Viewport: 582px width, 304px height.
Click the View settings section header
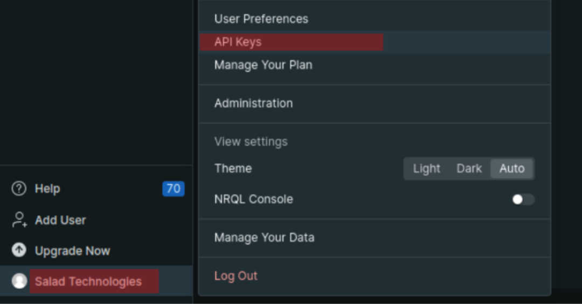(251, 142)
